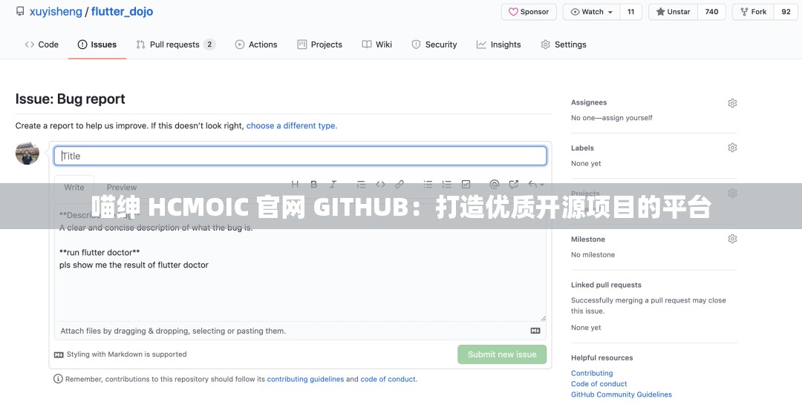Click the Issue: Bug report heading
Image resolution: width=802 pixels, height=413 pixels.
pyautogui.click(x=70, y=99)
